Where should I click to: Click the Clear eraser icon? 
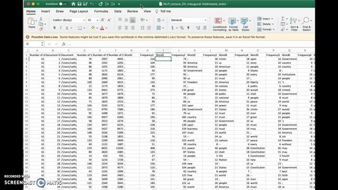pos(283,30)
